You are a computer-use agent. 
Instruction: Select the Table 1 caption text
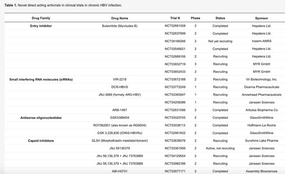63,5
